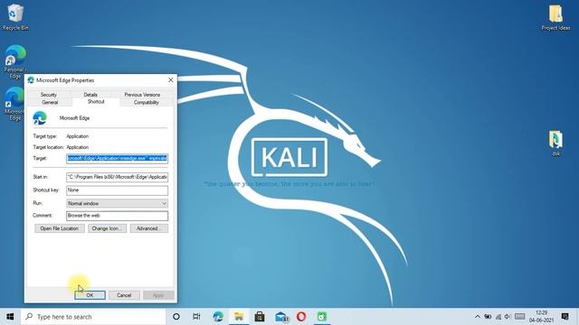Confirm with the OK button
The height and width of the screenshot is (325, 579).
pyautogui.click(x=90, y=295)
